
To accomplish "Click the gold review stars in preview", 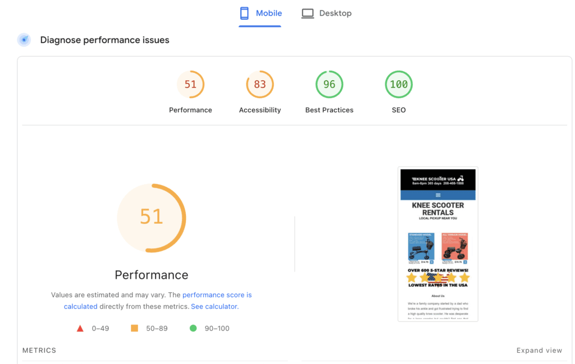I will [438, 278].
